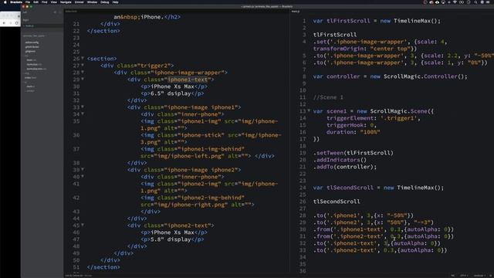This screenshot has width=494, height=278.
Task: Open the JavaScript language selector in status bar
Action: [480, 276]
